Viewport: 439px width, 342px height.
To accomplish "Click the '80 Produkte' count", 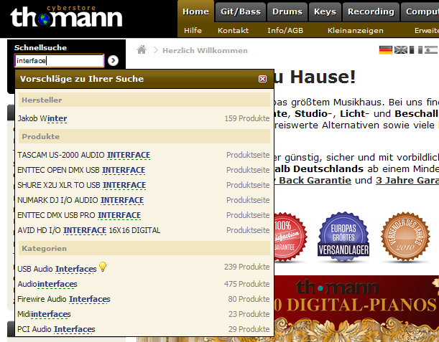I will click(x=249, y=299).
